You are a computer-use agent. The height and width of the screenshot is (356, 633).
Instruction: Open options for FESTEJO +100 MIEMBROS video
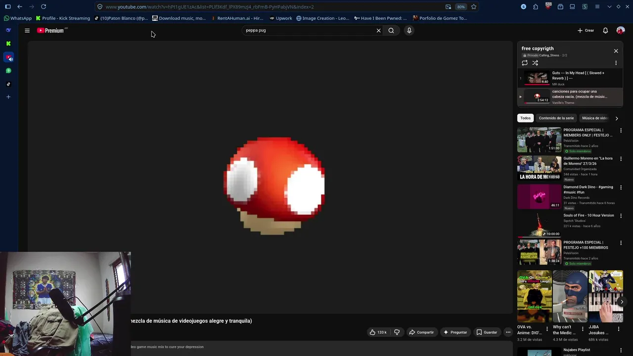point(621,243)
